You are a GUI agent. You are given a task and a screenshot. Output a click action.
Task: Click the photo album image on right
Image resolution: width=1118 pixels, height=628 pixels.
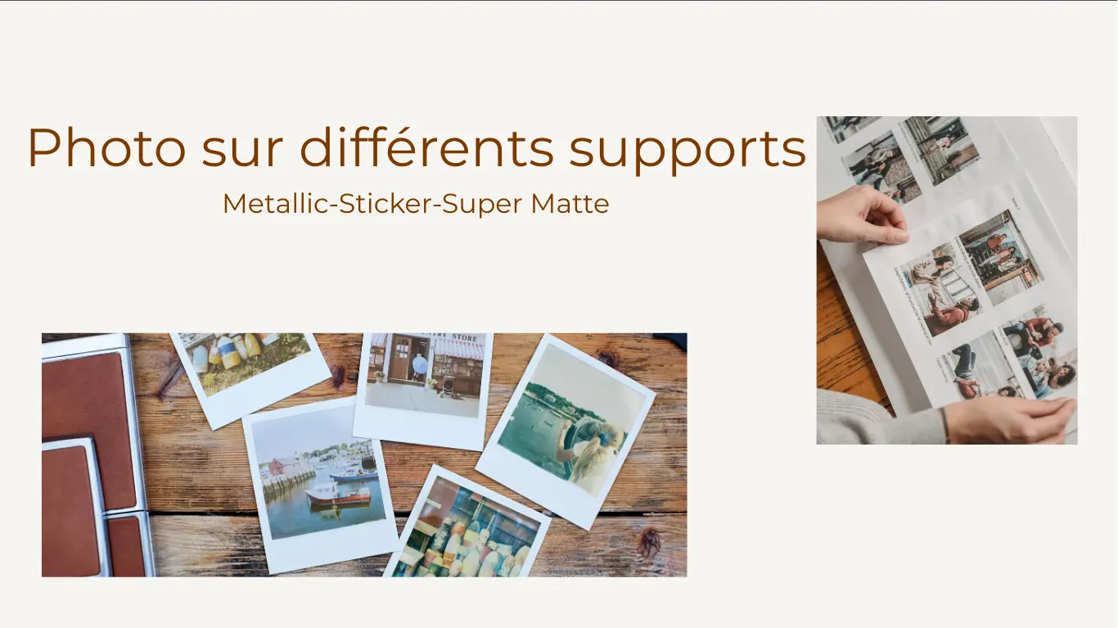(947, 280)
